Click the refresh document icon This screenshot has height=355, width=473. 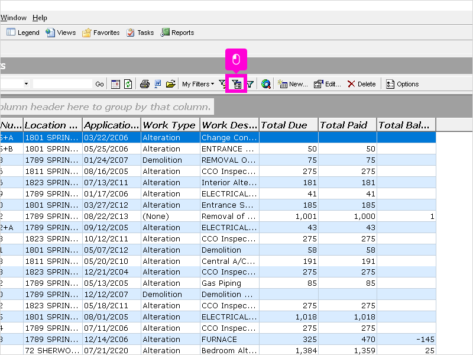tap(128, 84)
